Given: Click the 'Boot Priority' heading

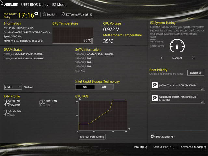Looking at the screenshot, I should [158, 70].
